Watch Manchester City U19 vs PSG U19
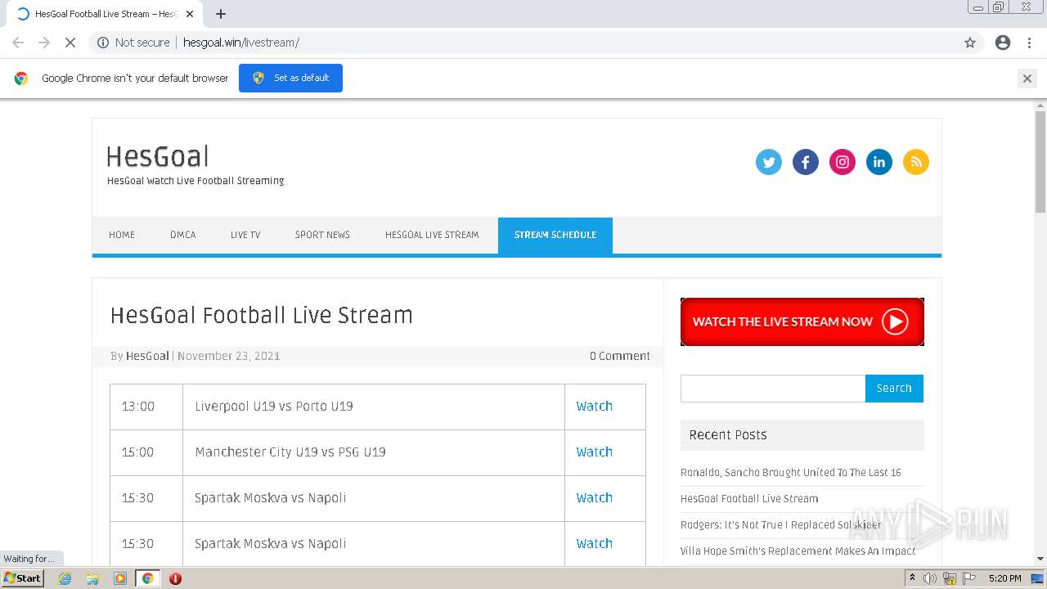This screenshot has width=1047, height=589. (x=595, y=452)
